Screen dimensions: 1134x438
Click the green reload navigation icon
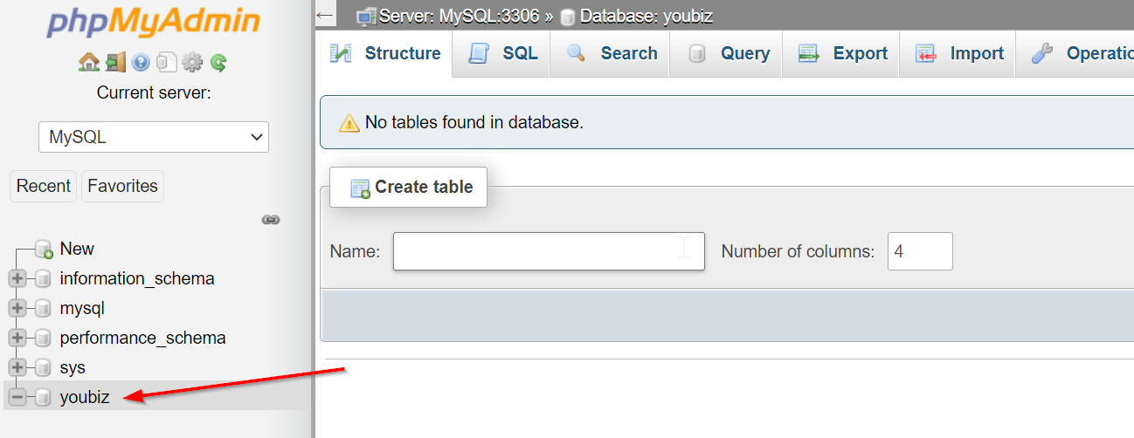(x=218, y=63)
